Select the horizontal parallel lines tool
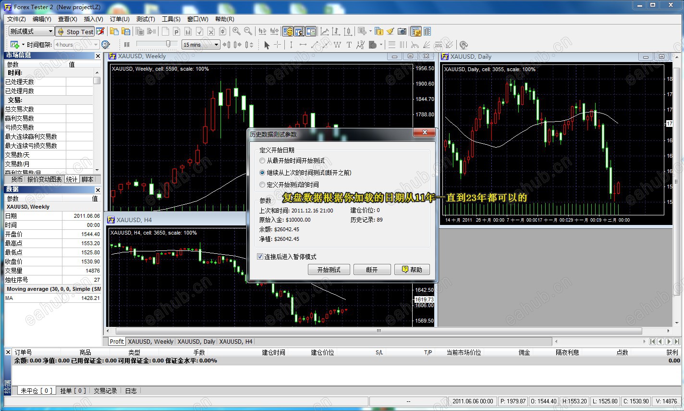Screen dimensions: 684x411 pyautogui.click(x=392, y=45)
